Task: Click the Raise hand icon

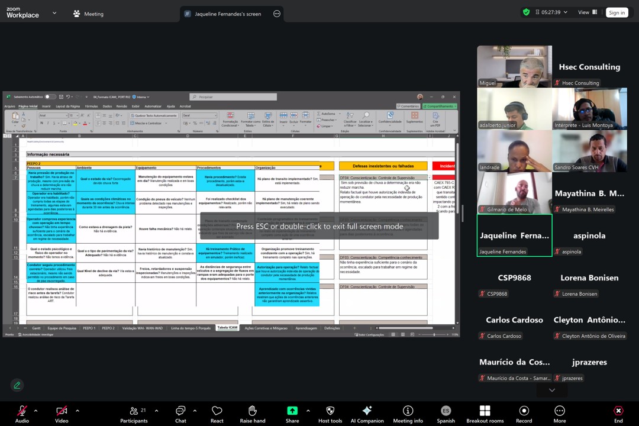Action: pyautogui.click(x=252, y=411)
